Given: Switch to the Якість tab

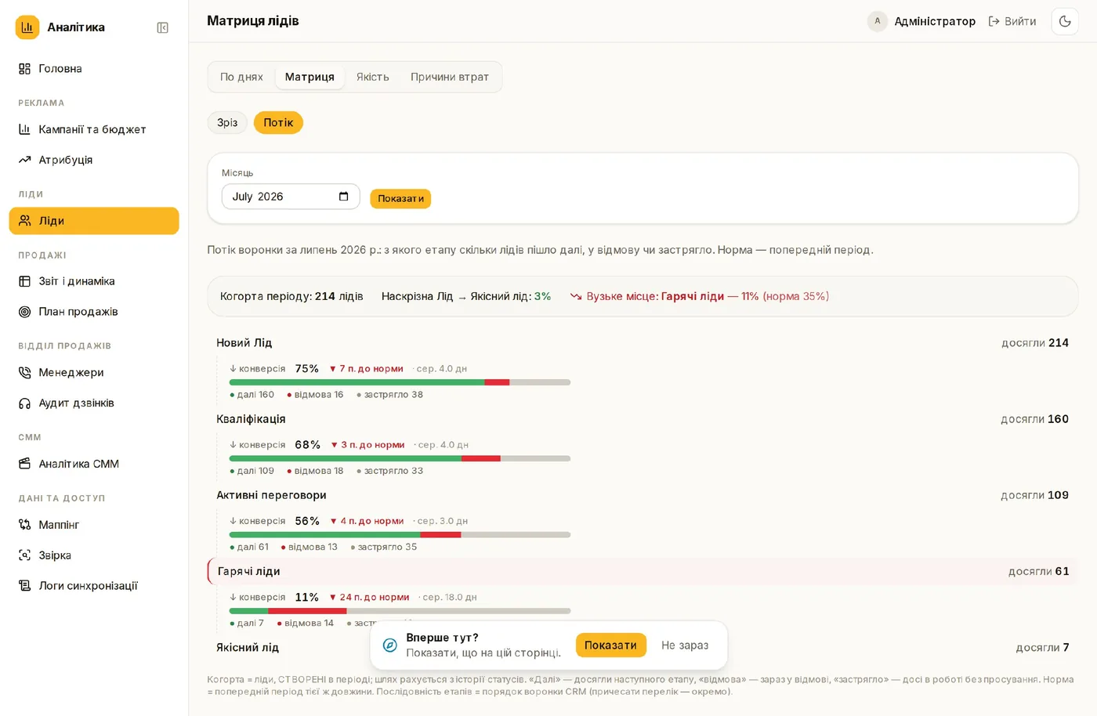Looking at the screenshot, I should coord(372,77).
